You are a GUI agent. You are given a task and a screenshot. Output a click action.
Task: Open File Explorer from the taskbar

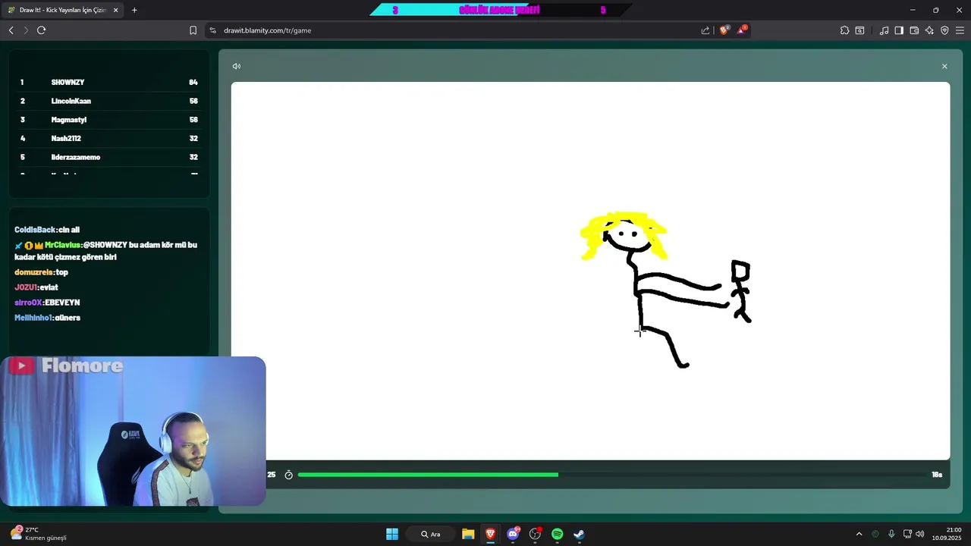pyautogui.click(x=468, y=534)
